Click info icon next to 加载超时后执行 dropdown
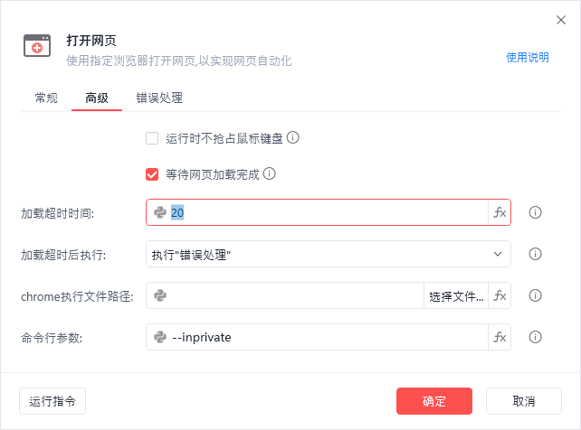This screenshot has width=581, height=430. click(535, 254)
